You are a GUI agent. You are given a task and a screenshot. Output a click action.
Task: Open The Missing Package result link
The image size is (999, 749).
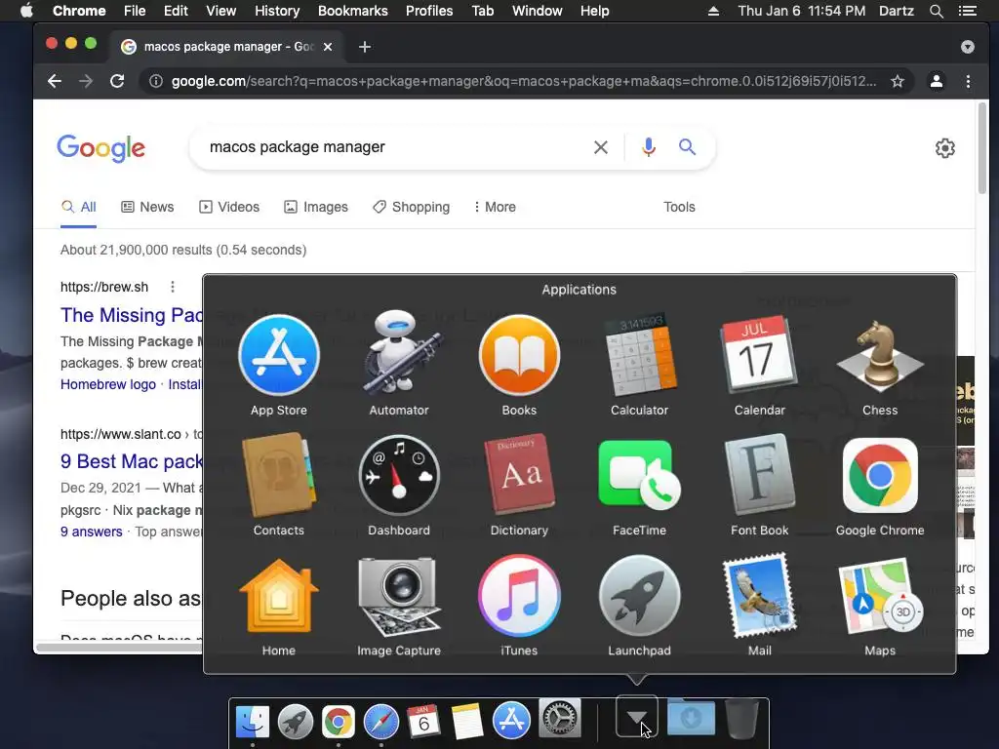(132, 315)
